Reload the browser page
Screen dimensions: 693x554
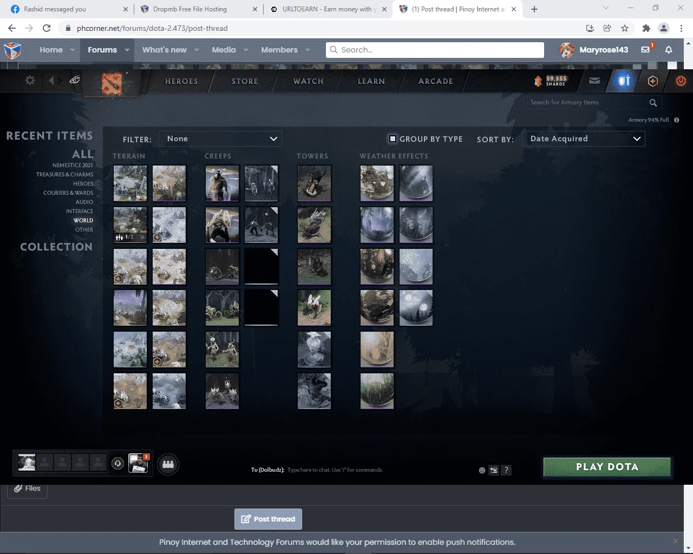point(47,28)
